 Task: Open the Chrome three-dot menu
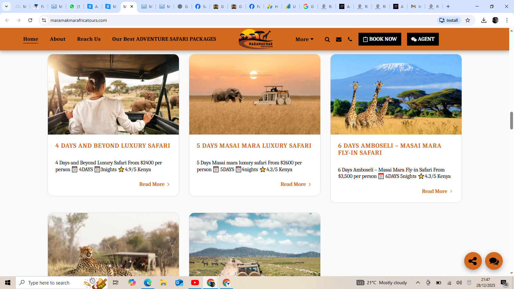tap(507, 20)
